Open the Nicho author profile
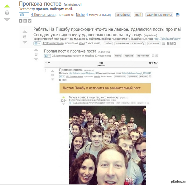Screen dimensions: 187x185 click(x=80, y=15)
